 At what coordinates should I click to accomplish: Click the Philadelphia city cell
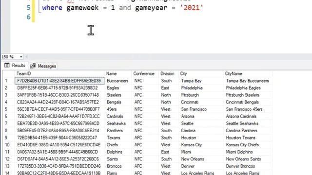click(201, 88)
